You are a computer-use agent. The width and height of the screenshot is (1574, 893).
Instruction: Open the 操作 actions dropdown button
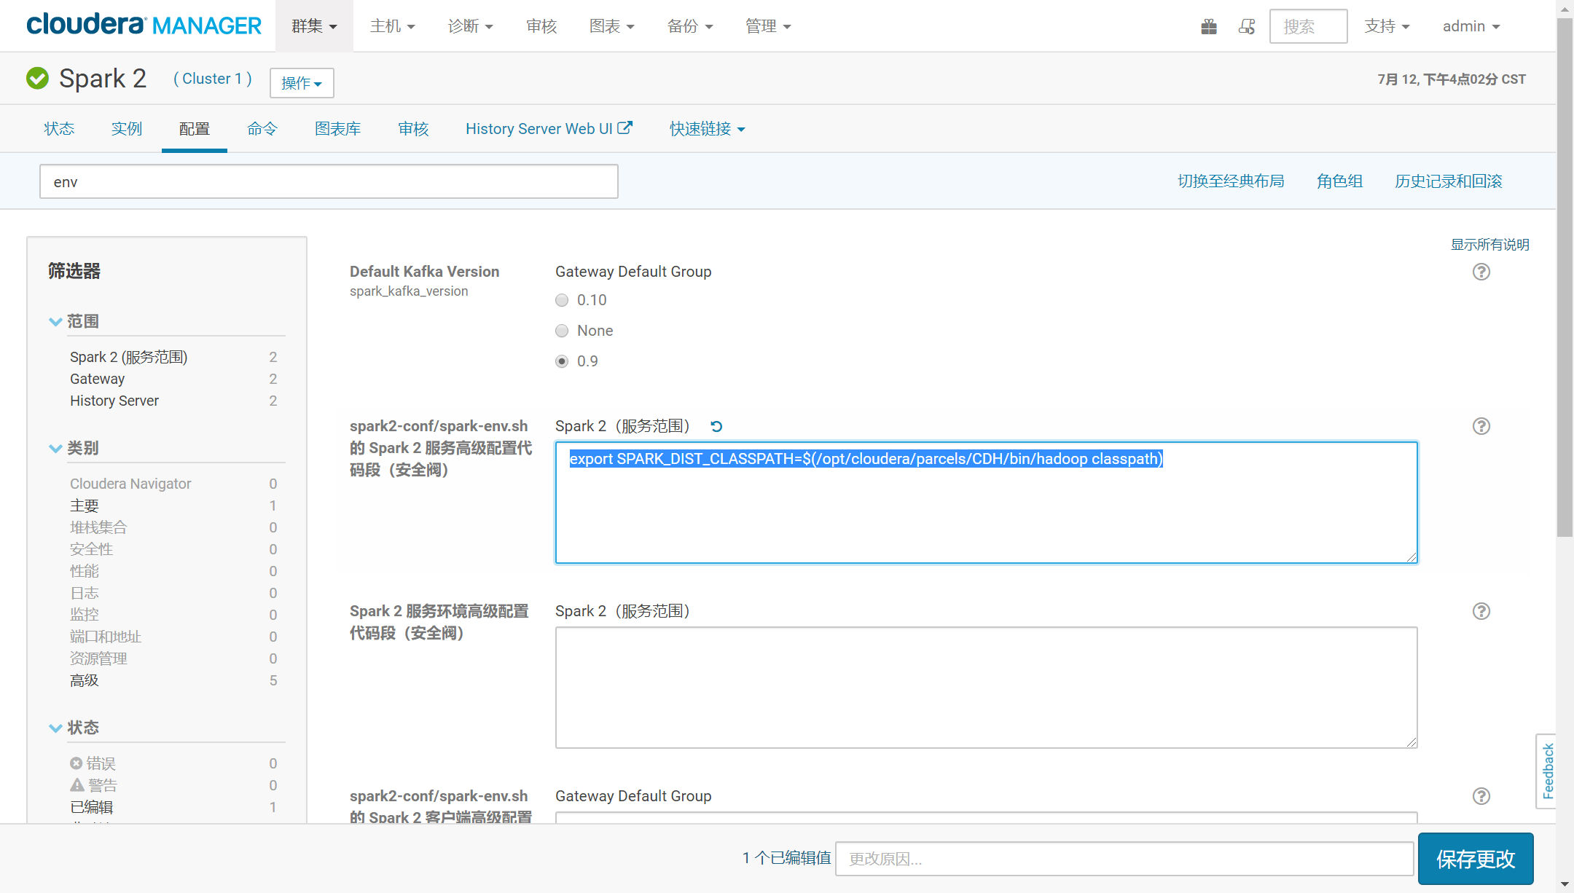tap(302, 83)
